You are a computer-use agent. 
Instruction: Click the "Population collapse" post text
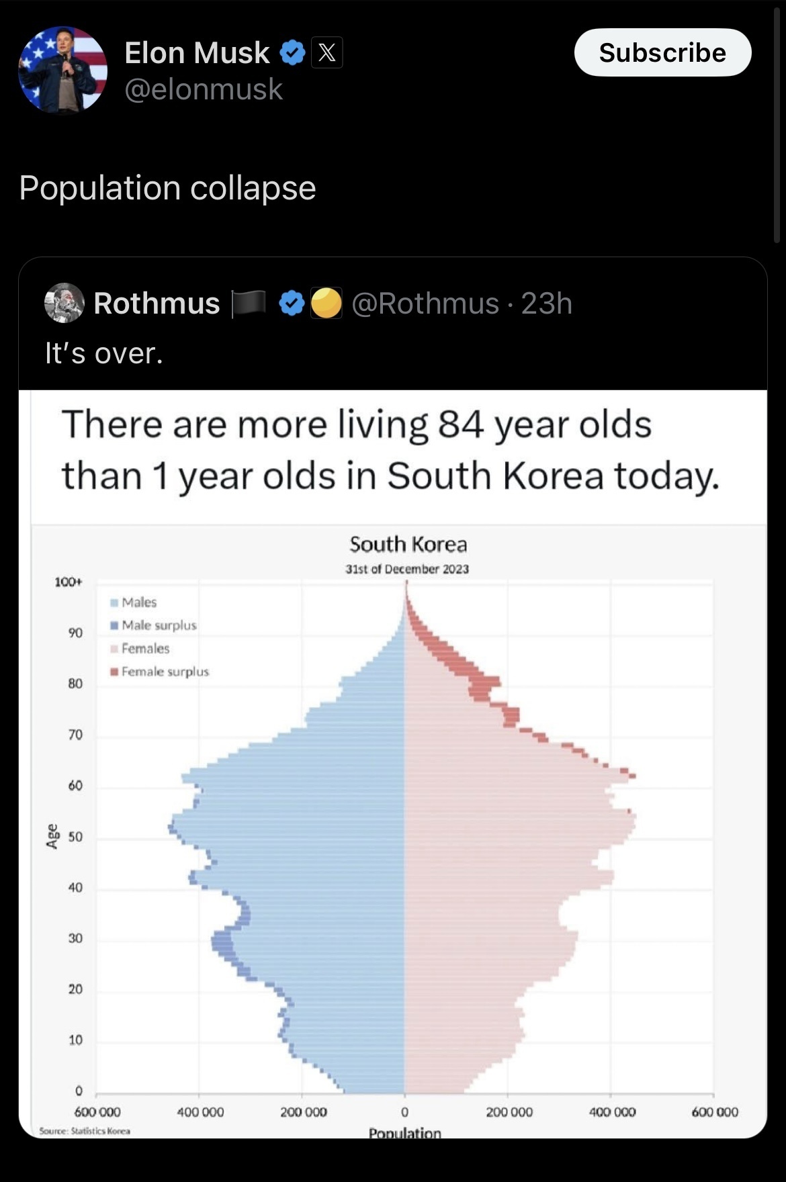(x=167, y=188)
